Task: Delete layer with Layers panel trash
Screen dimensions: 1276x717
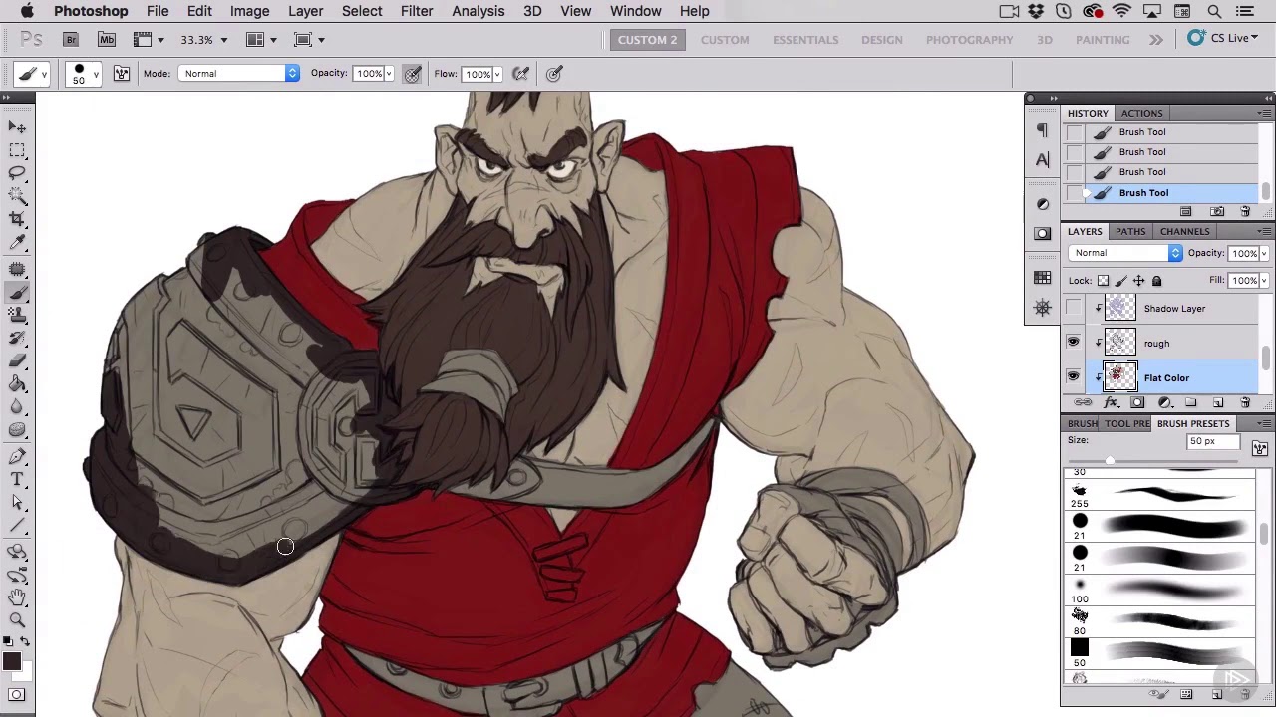Action: point(1245,403)
